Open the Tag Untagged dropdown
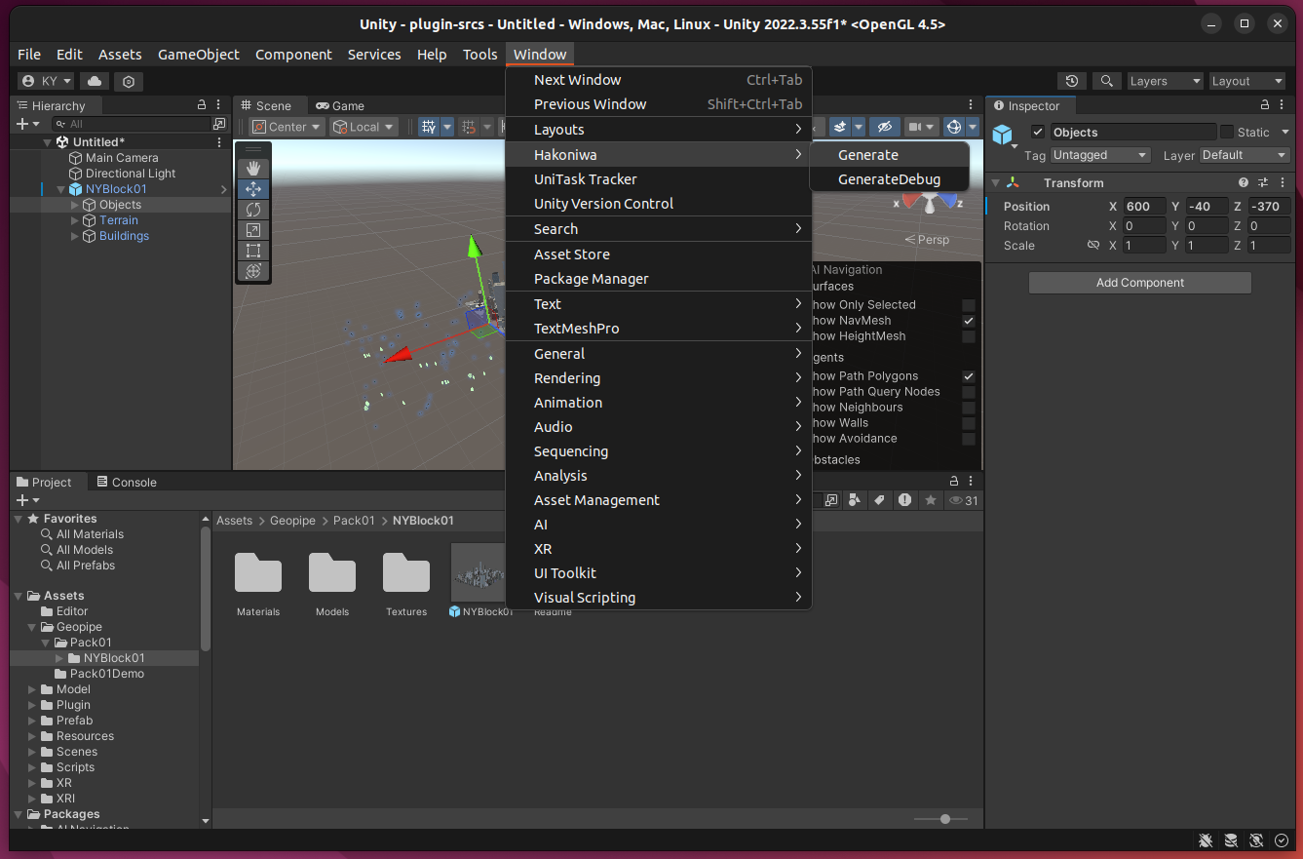Image resolution: width=1303 pixels, height=859 pixels. coord(1101,155)
